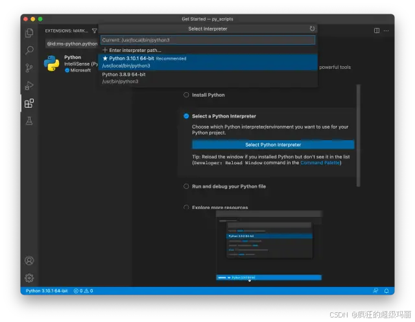Click the split editor icon

click(377, 31)
